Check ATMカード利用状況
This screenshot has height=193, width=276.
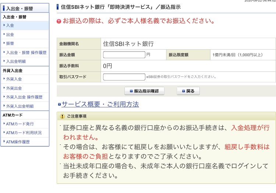click(x=24, y=133)
